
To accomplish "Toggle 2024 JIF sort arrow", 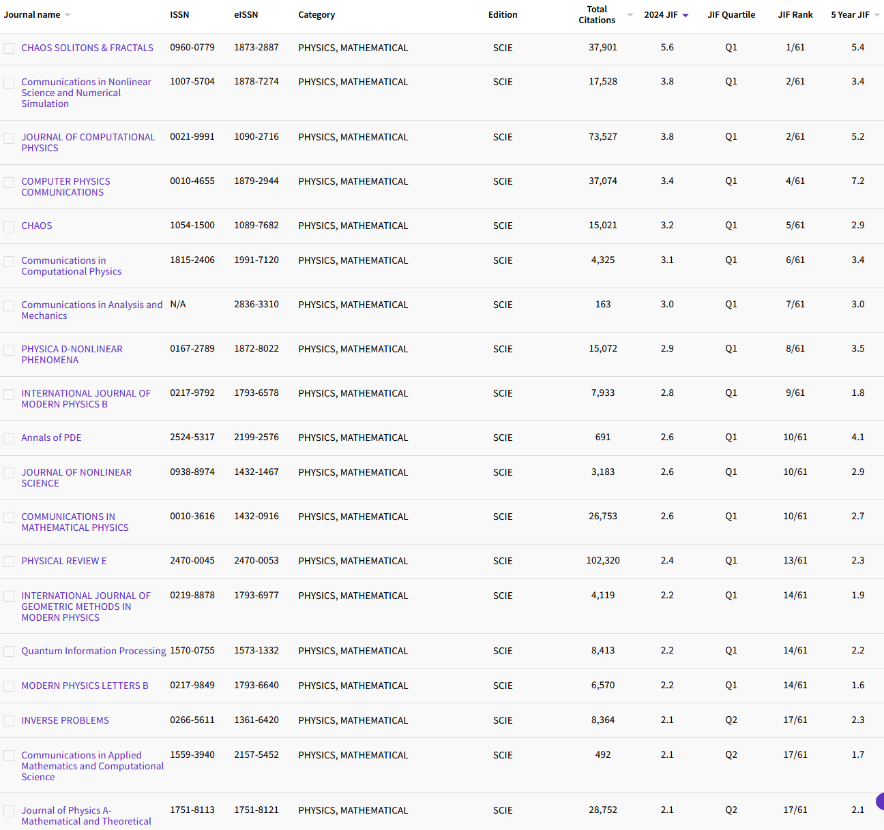I will 686,15.
